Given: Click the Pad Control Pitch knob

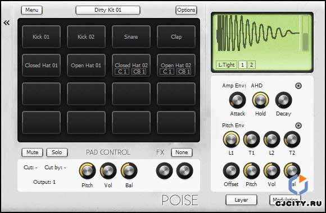Looking at the screenshot, I should point(87,171).
